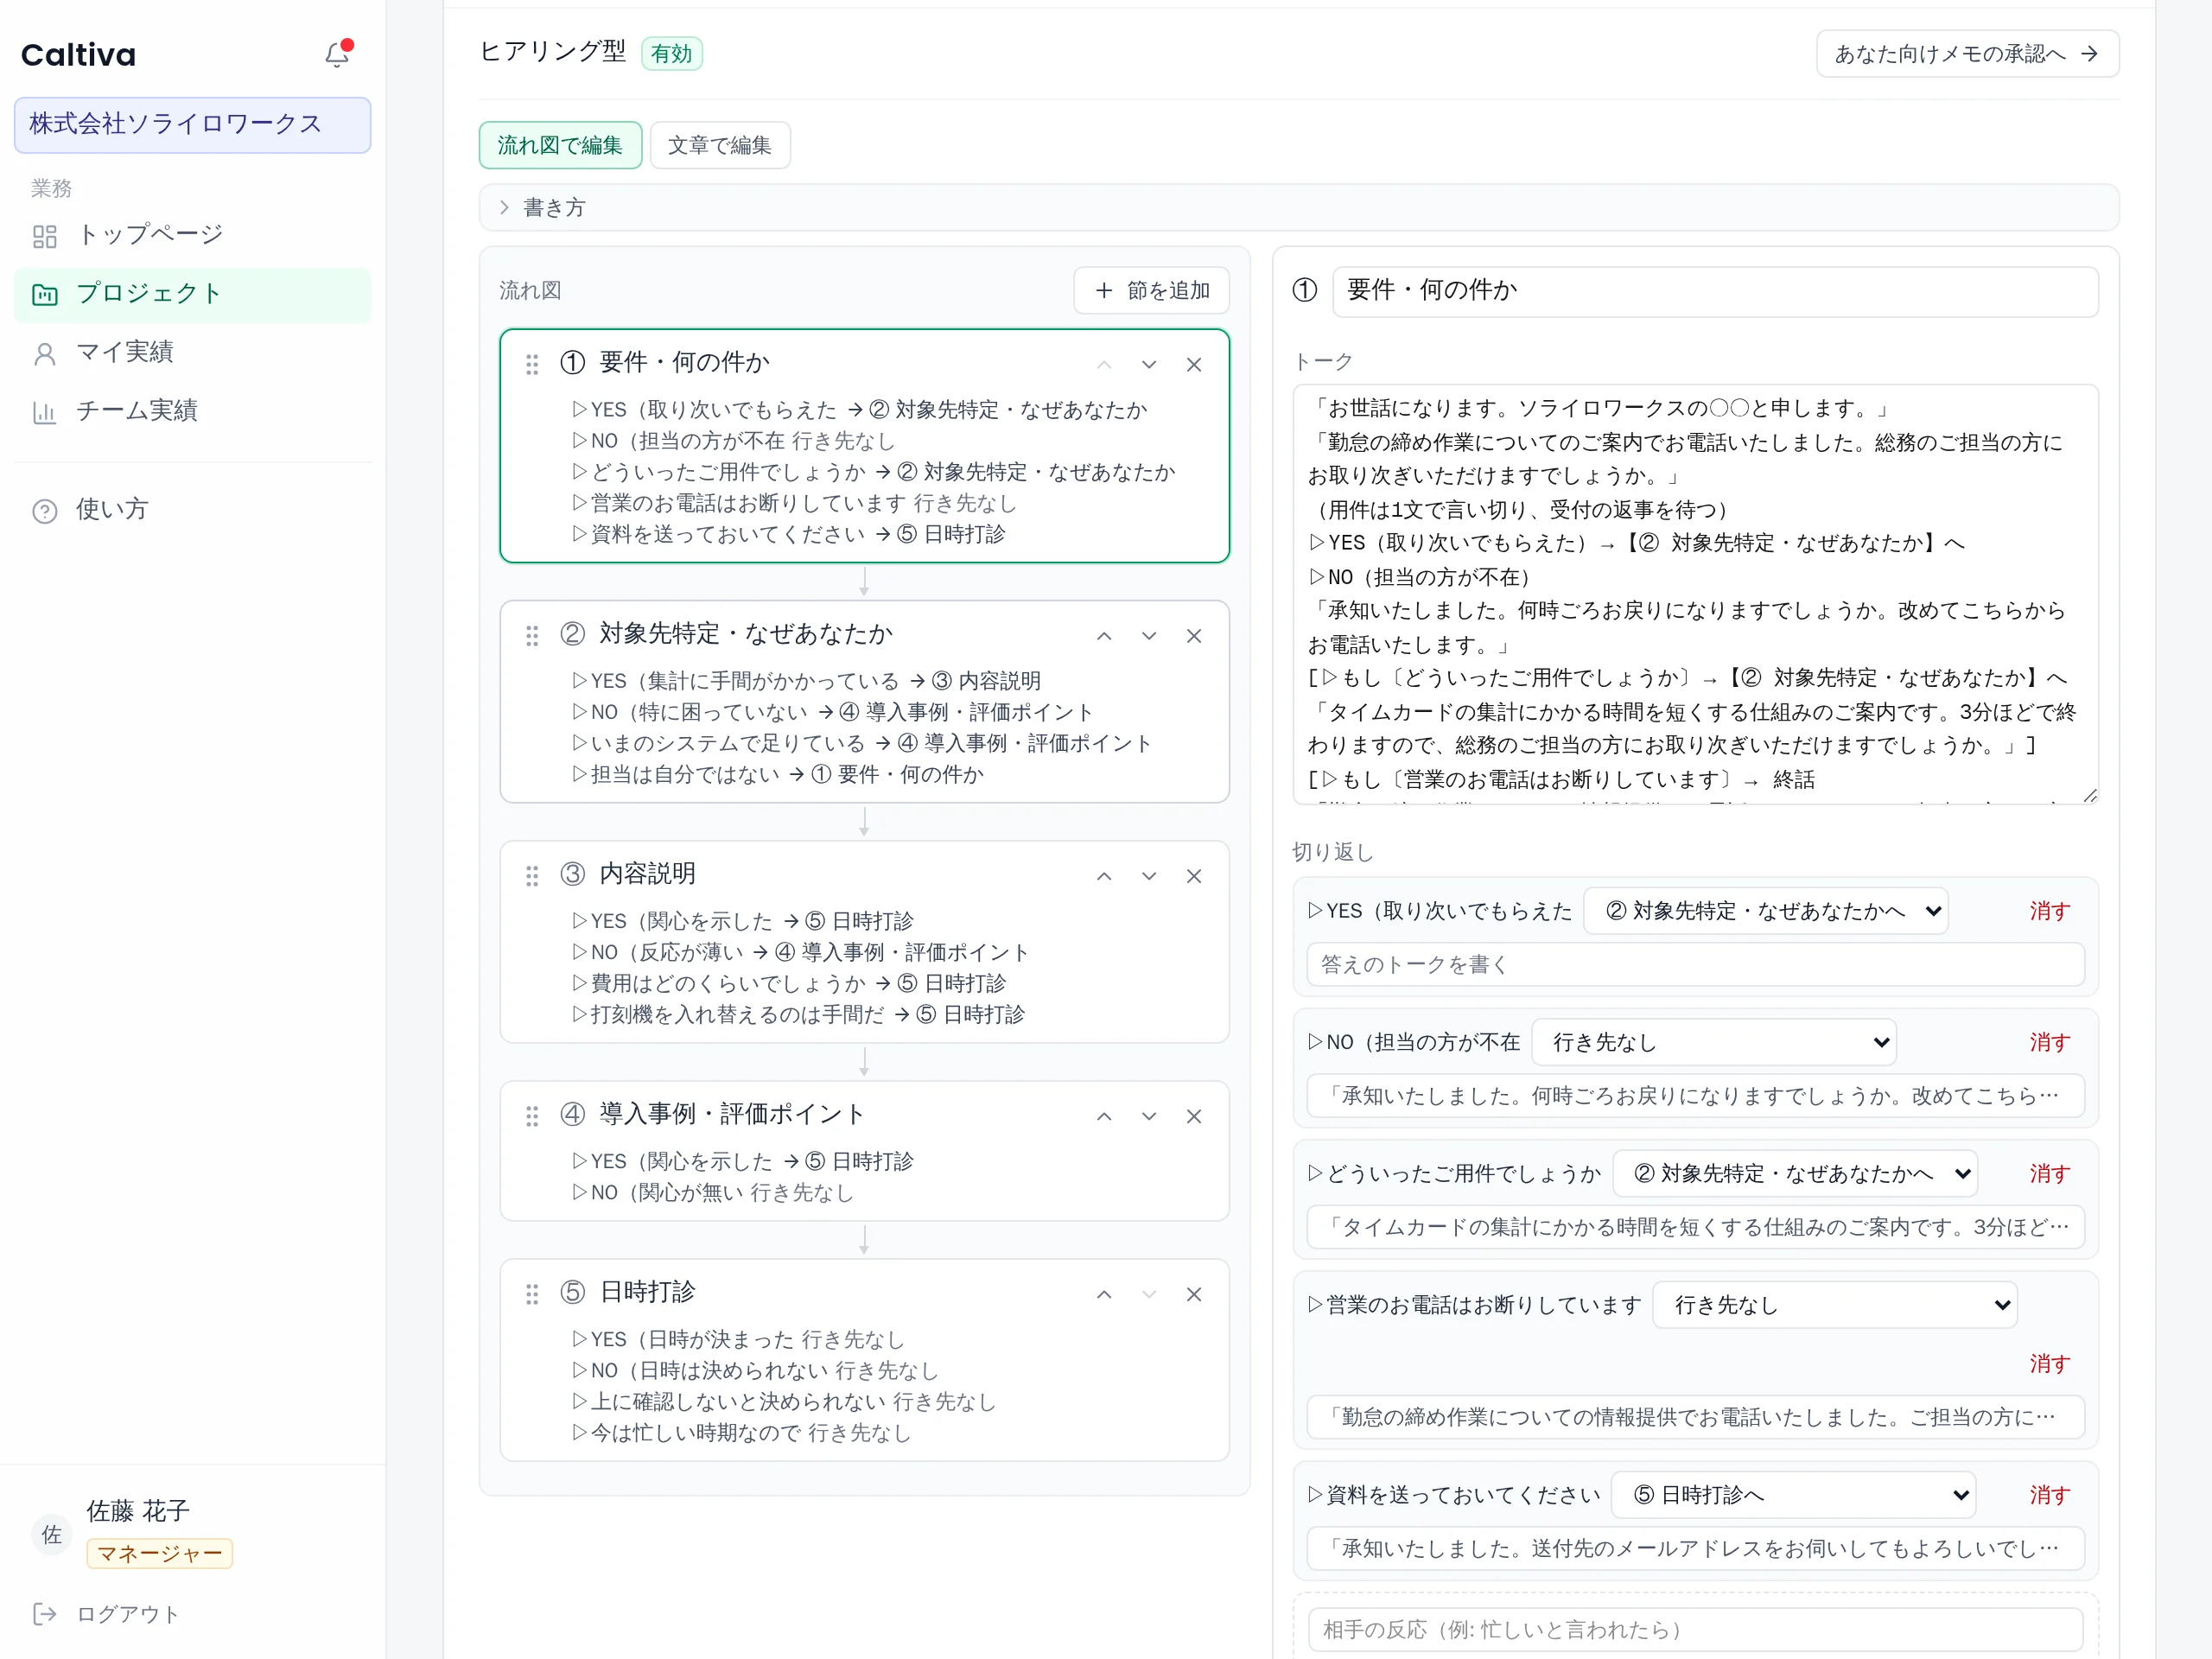
Task: Select company 株式会社ソライロワークス
Action: (192, 125)
